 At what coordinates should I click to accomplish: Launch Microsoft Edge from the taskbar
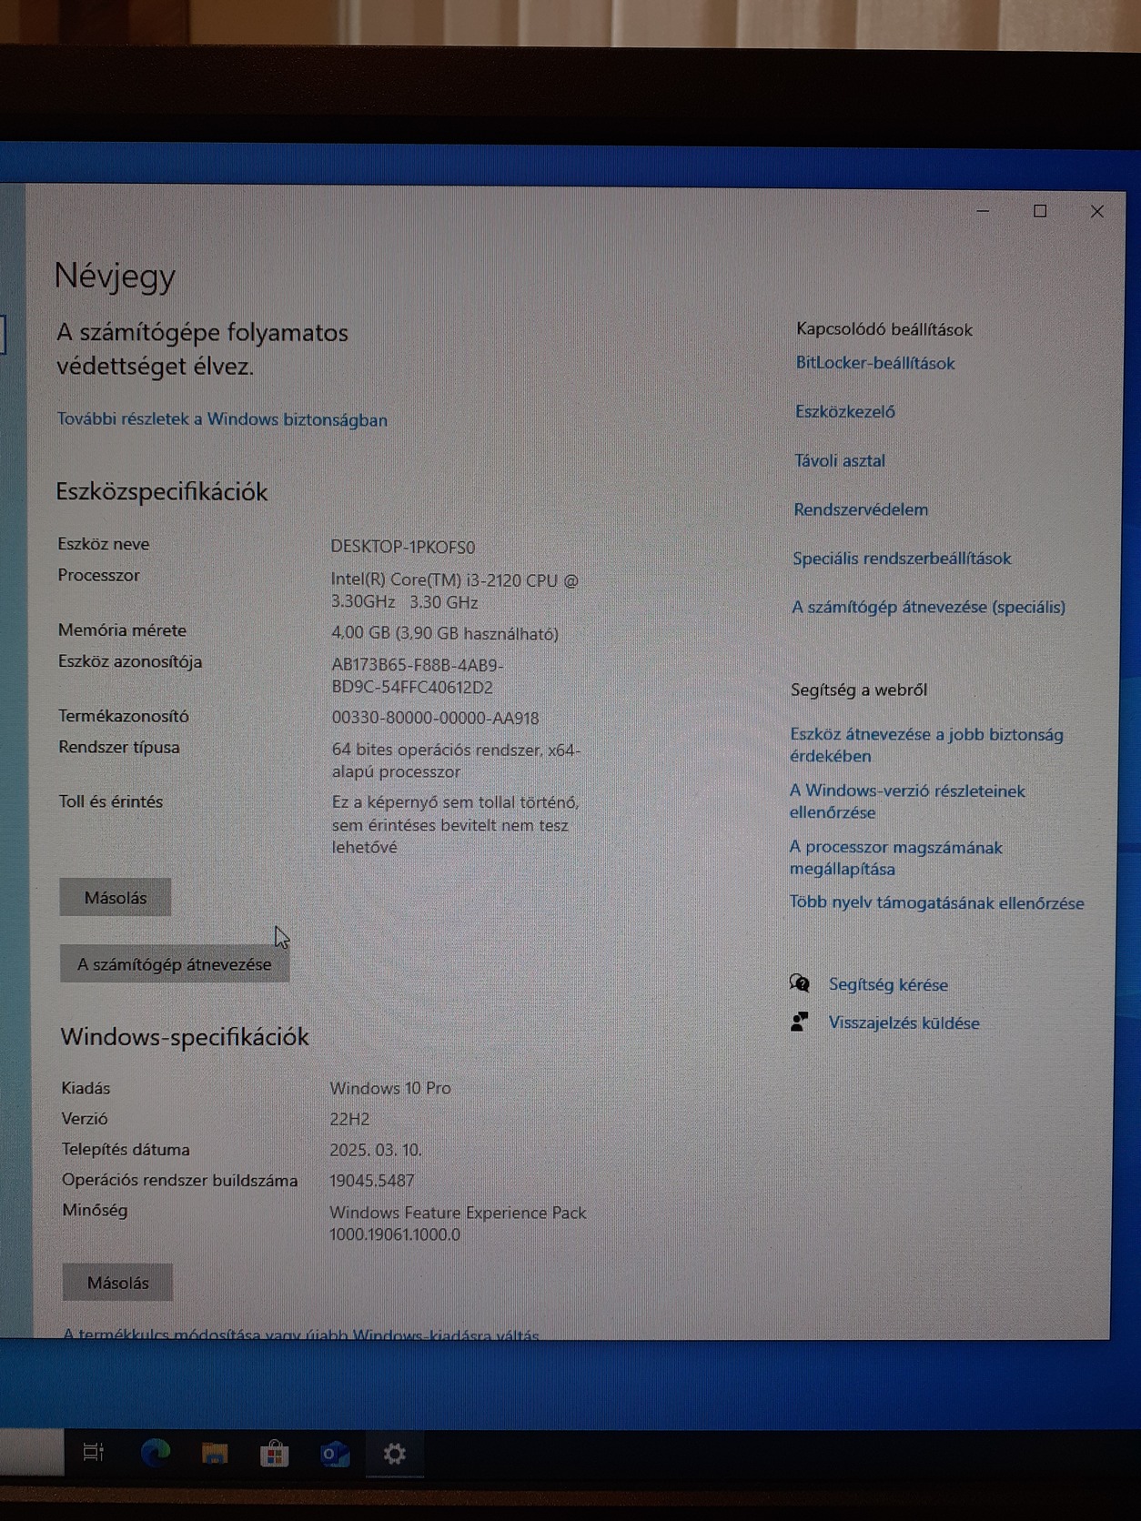[x=156, y=1453]
